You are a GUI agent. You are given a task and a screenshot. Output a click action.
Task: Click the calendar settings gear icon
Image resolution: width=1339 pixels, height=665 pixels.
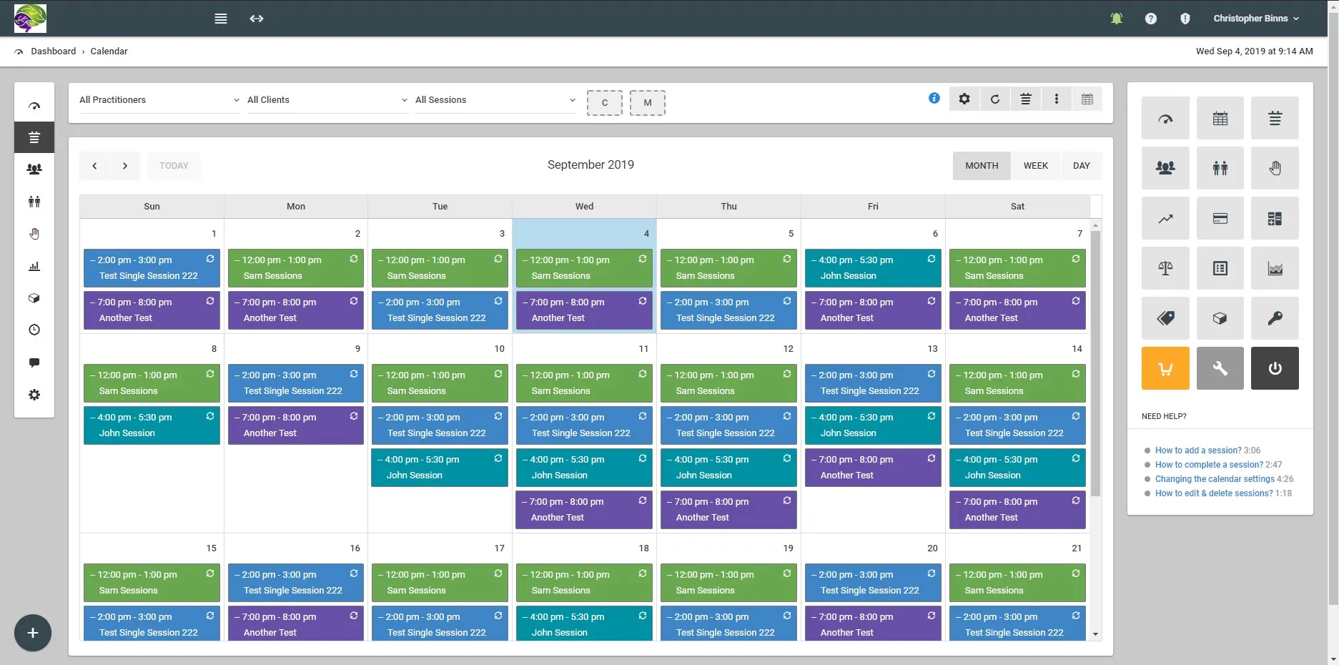964,99
